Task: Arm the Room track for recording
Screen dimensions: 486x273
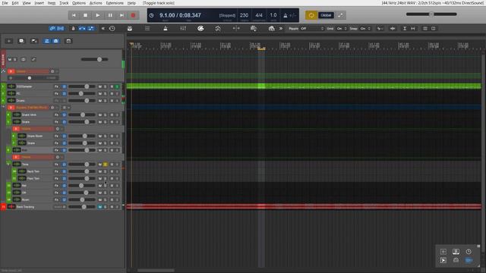Action: tap(112, 199)
